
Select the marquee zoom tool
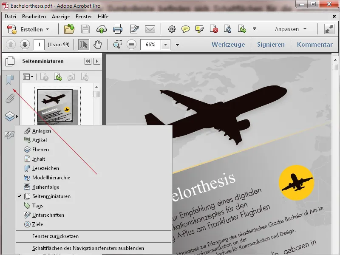pos(118,45)
